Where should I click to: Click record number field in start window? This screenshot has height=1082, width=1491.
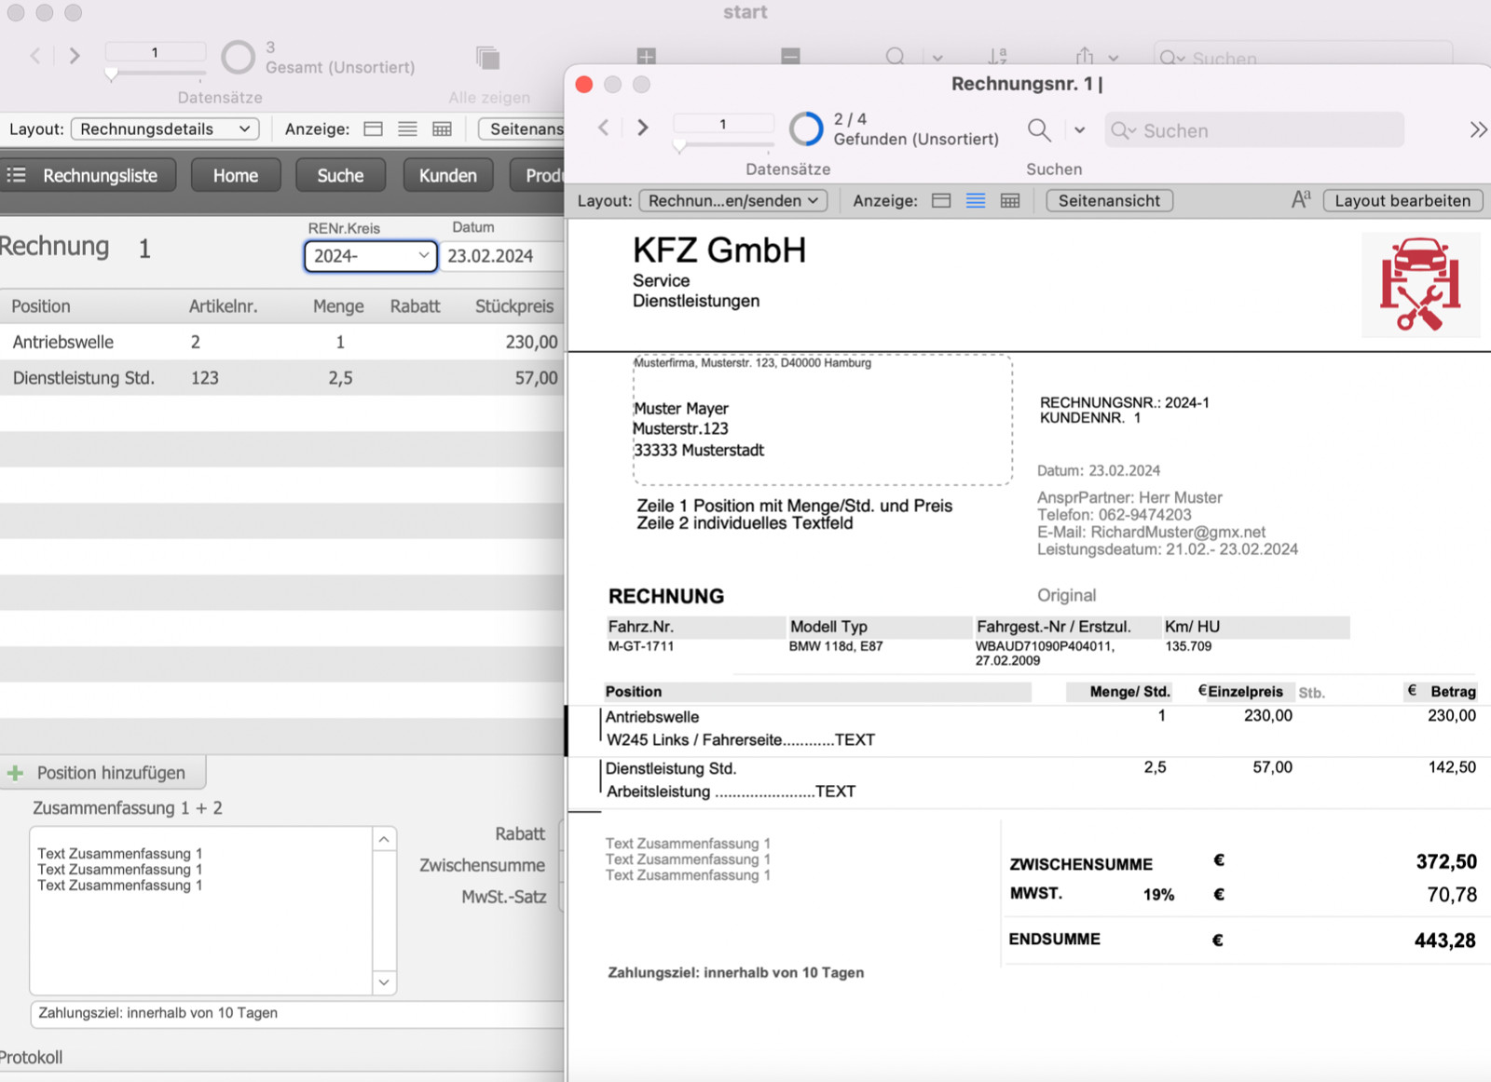pos(155,52)
